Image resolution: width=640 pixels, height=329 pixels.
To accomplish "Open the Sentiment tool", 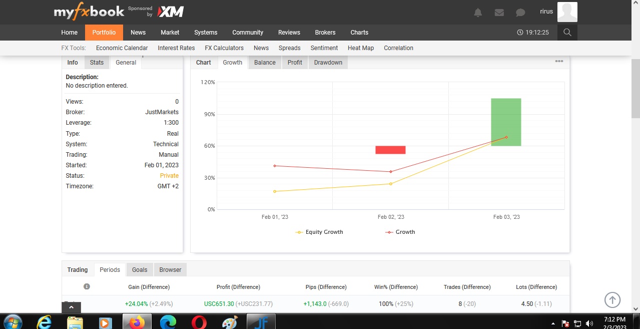I will [x=324, y=48].
